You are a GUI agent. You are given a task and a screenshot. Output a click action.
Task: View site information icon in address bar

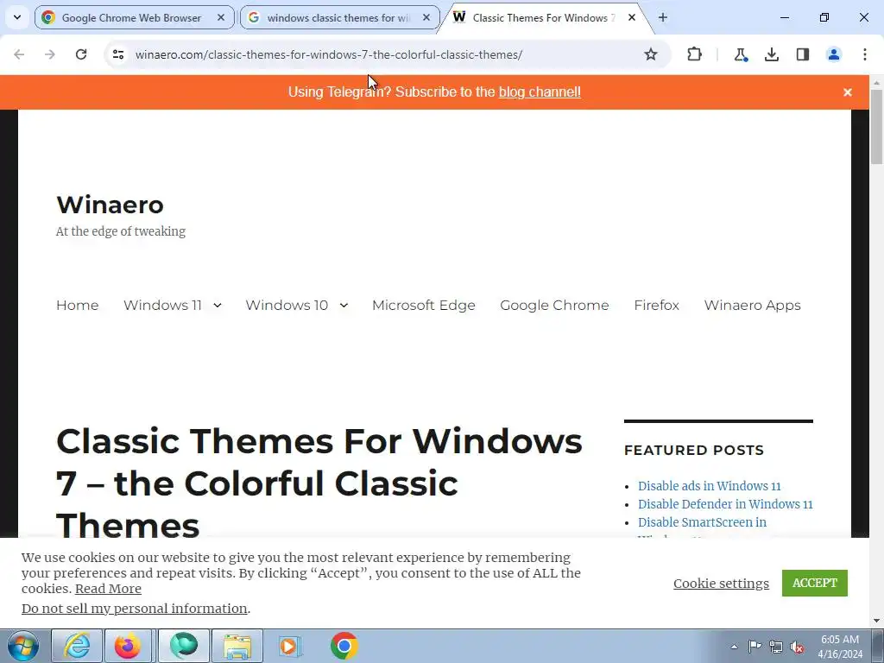point(117,54)
